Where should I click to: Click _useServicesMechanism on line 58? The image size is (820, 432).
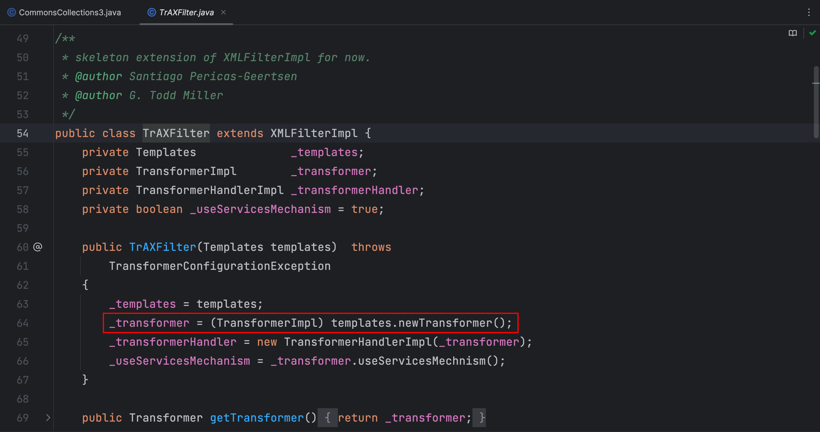[260, 209]
